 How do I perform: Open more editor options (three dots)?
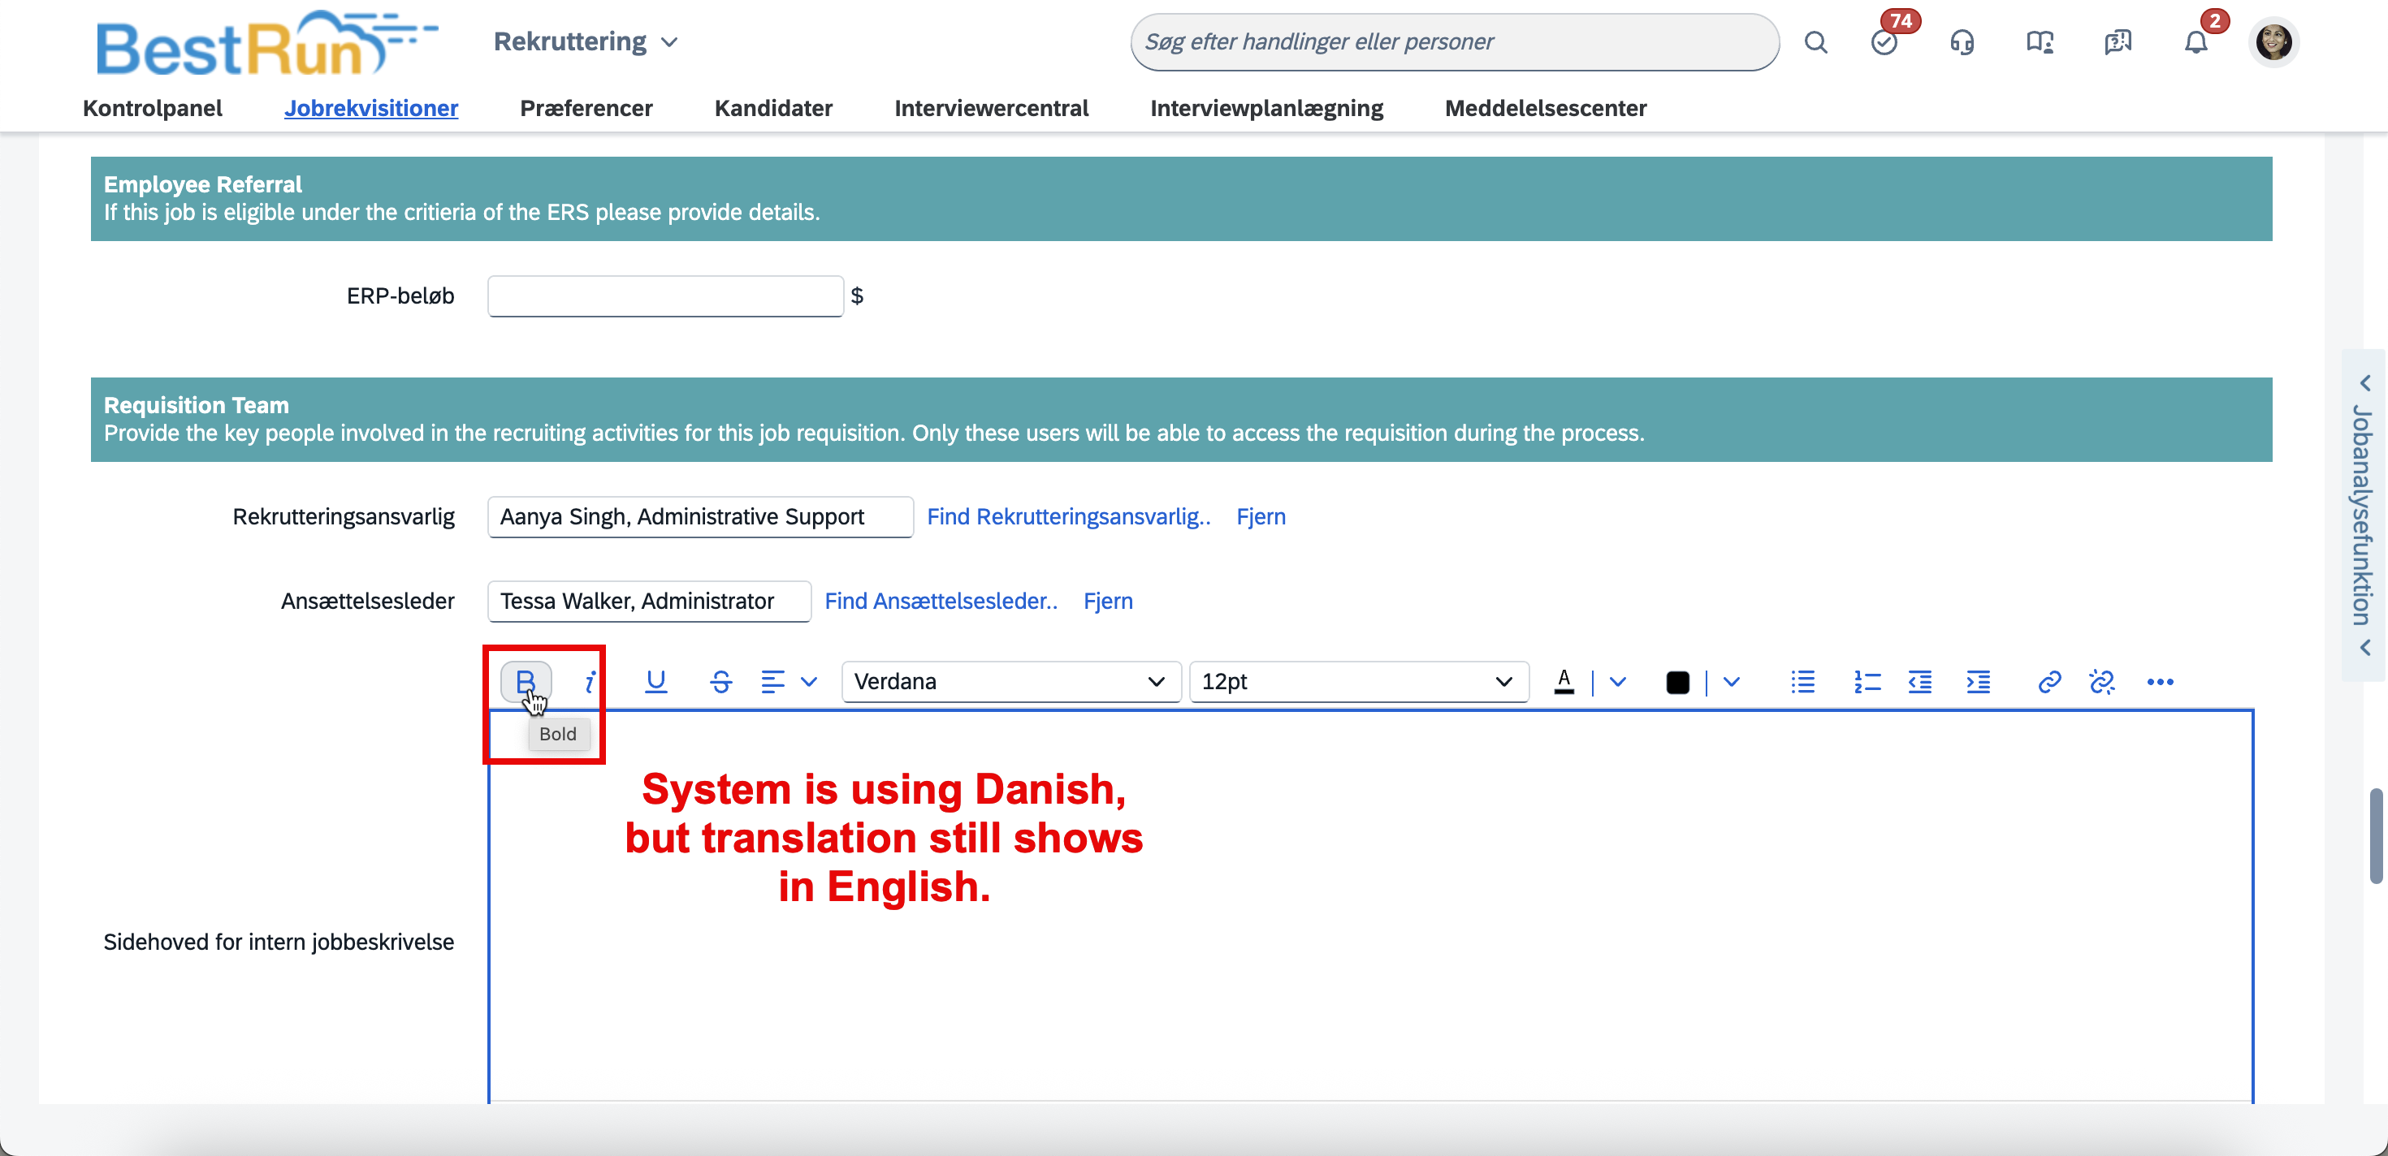coord(2160,682)
